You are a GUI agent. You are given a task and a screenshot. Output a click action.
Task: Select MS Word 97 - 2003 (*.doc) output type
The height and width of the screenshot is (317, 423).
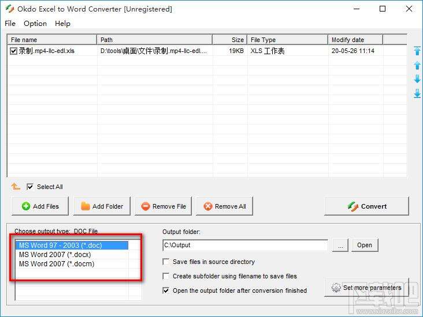(72, 246)
